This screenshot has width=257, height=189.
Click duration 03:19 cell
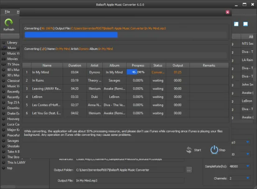tap(75, 80)
